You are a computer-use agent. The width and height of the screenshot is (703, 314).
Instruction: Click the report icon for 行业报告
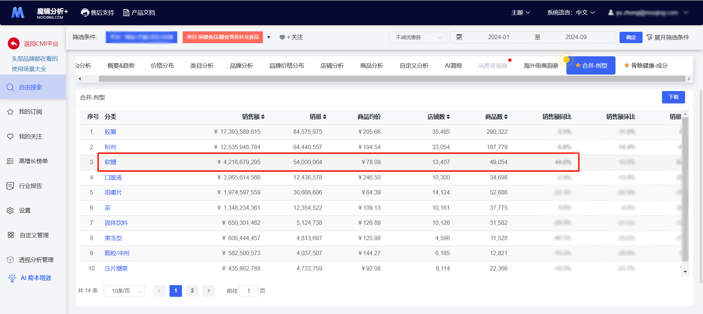(x=10, y=186)
